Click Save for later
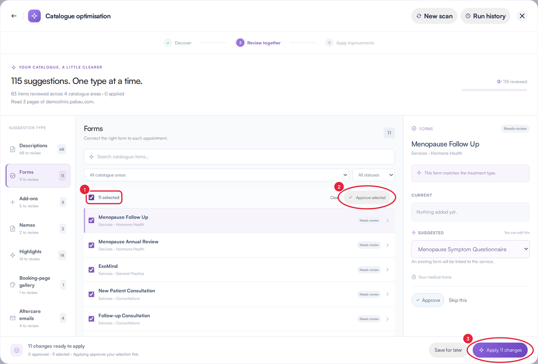Viewport: 538px width, 364px height. point(448,350)
